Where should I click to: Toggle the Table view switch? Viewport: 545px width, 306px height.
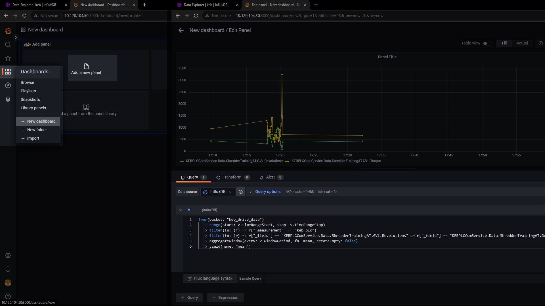(487, 43)
